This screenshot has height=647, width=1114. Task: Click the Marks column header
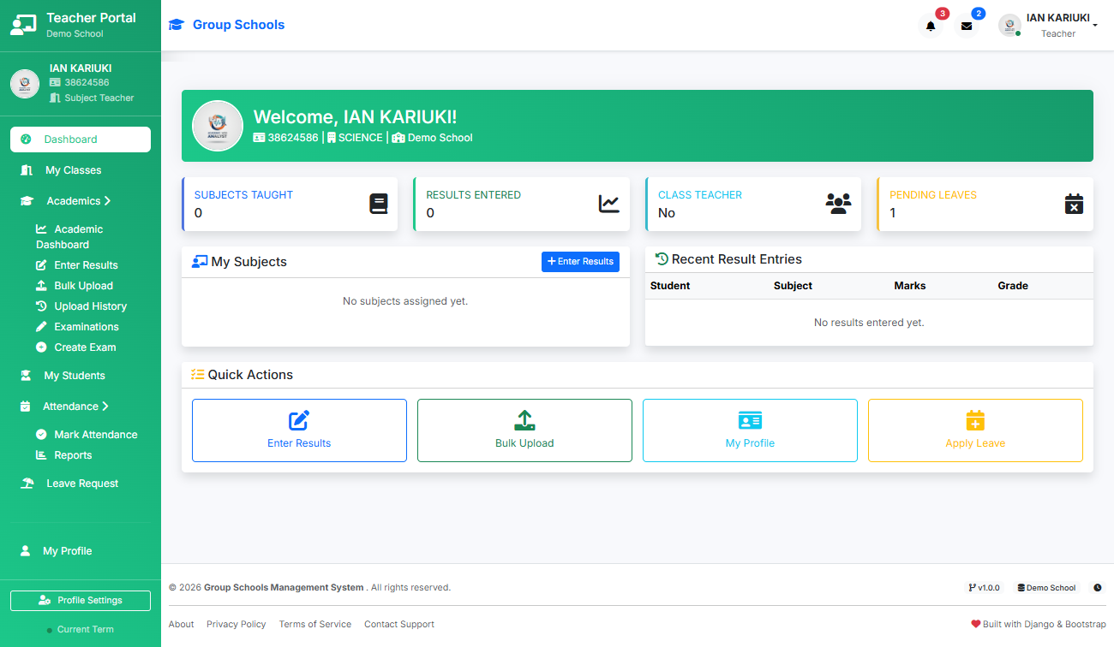click(x=910, y=286)
